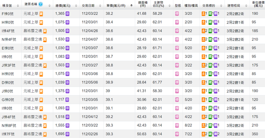Screen dimensions: 265x138
Task: Sort by 建物格局 column arrows
Action: (246, 6)
